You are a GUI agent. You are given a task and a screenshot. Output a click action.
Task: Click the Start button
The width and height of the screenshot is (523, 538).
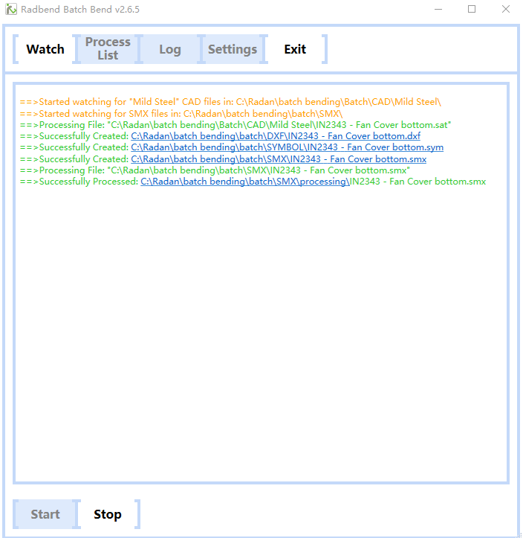pyautogui.click(x=45, y=514)
